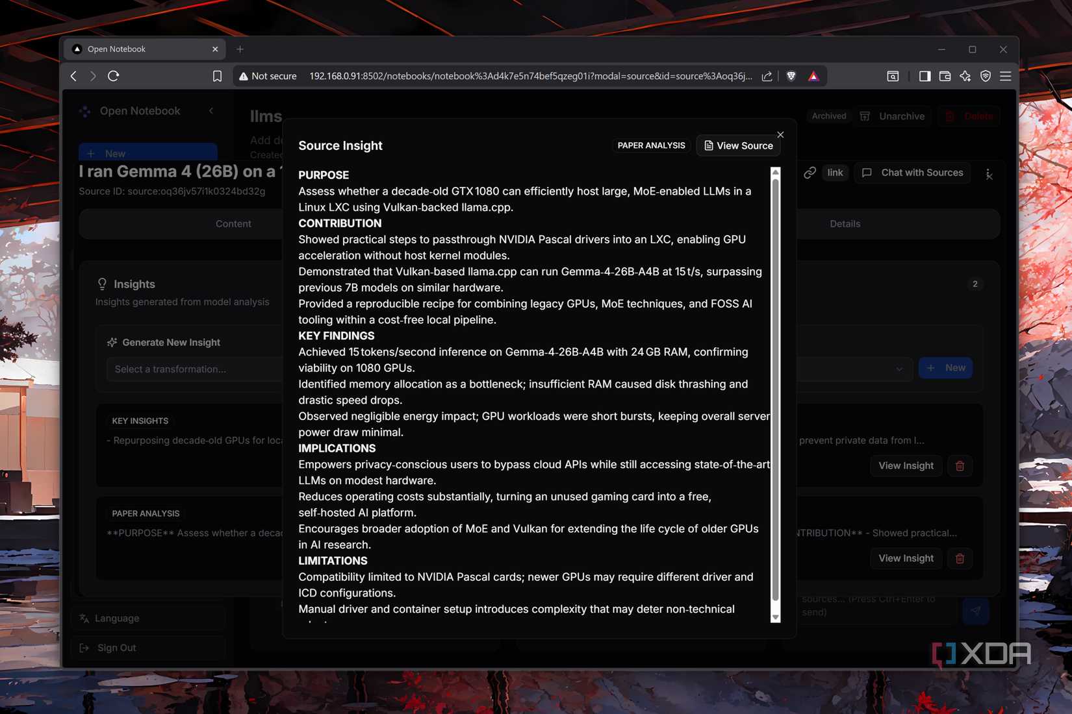Image resolution: width=1072 pixels, height=714 pixels.
Task: Click the insights count badge 2
Action: (x=975, y=284)
